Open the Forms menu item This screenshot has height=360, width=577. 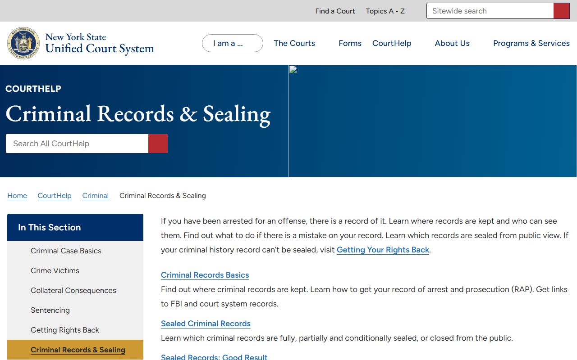tap(350, 43)
